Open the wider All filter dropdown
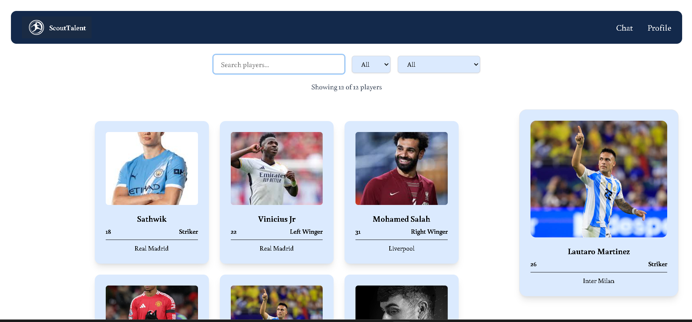 pyautogui.click(x=439, y=65)
